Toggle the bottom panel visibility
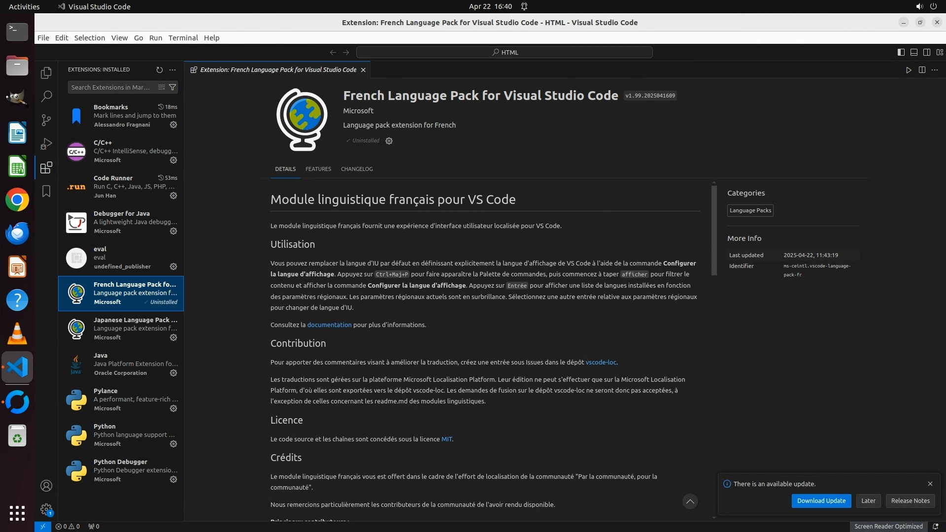Image resolution: width=946 pixels, height=532 pixels. coord(913,52)
